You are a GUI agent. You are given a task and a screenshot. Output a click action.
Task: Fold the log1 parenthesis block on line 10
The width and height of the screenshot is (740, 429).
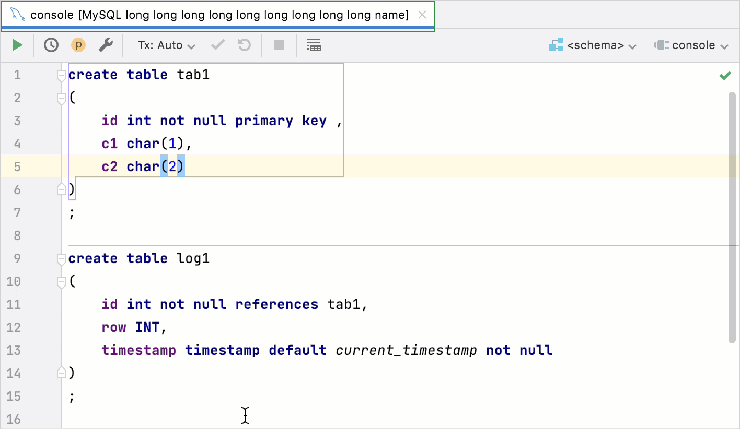(x=62, y=282)
